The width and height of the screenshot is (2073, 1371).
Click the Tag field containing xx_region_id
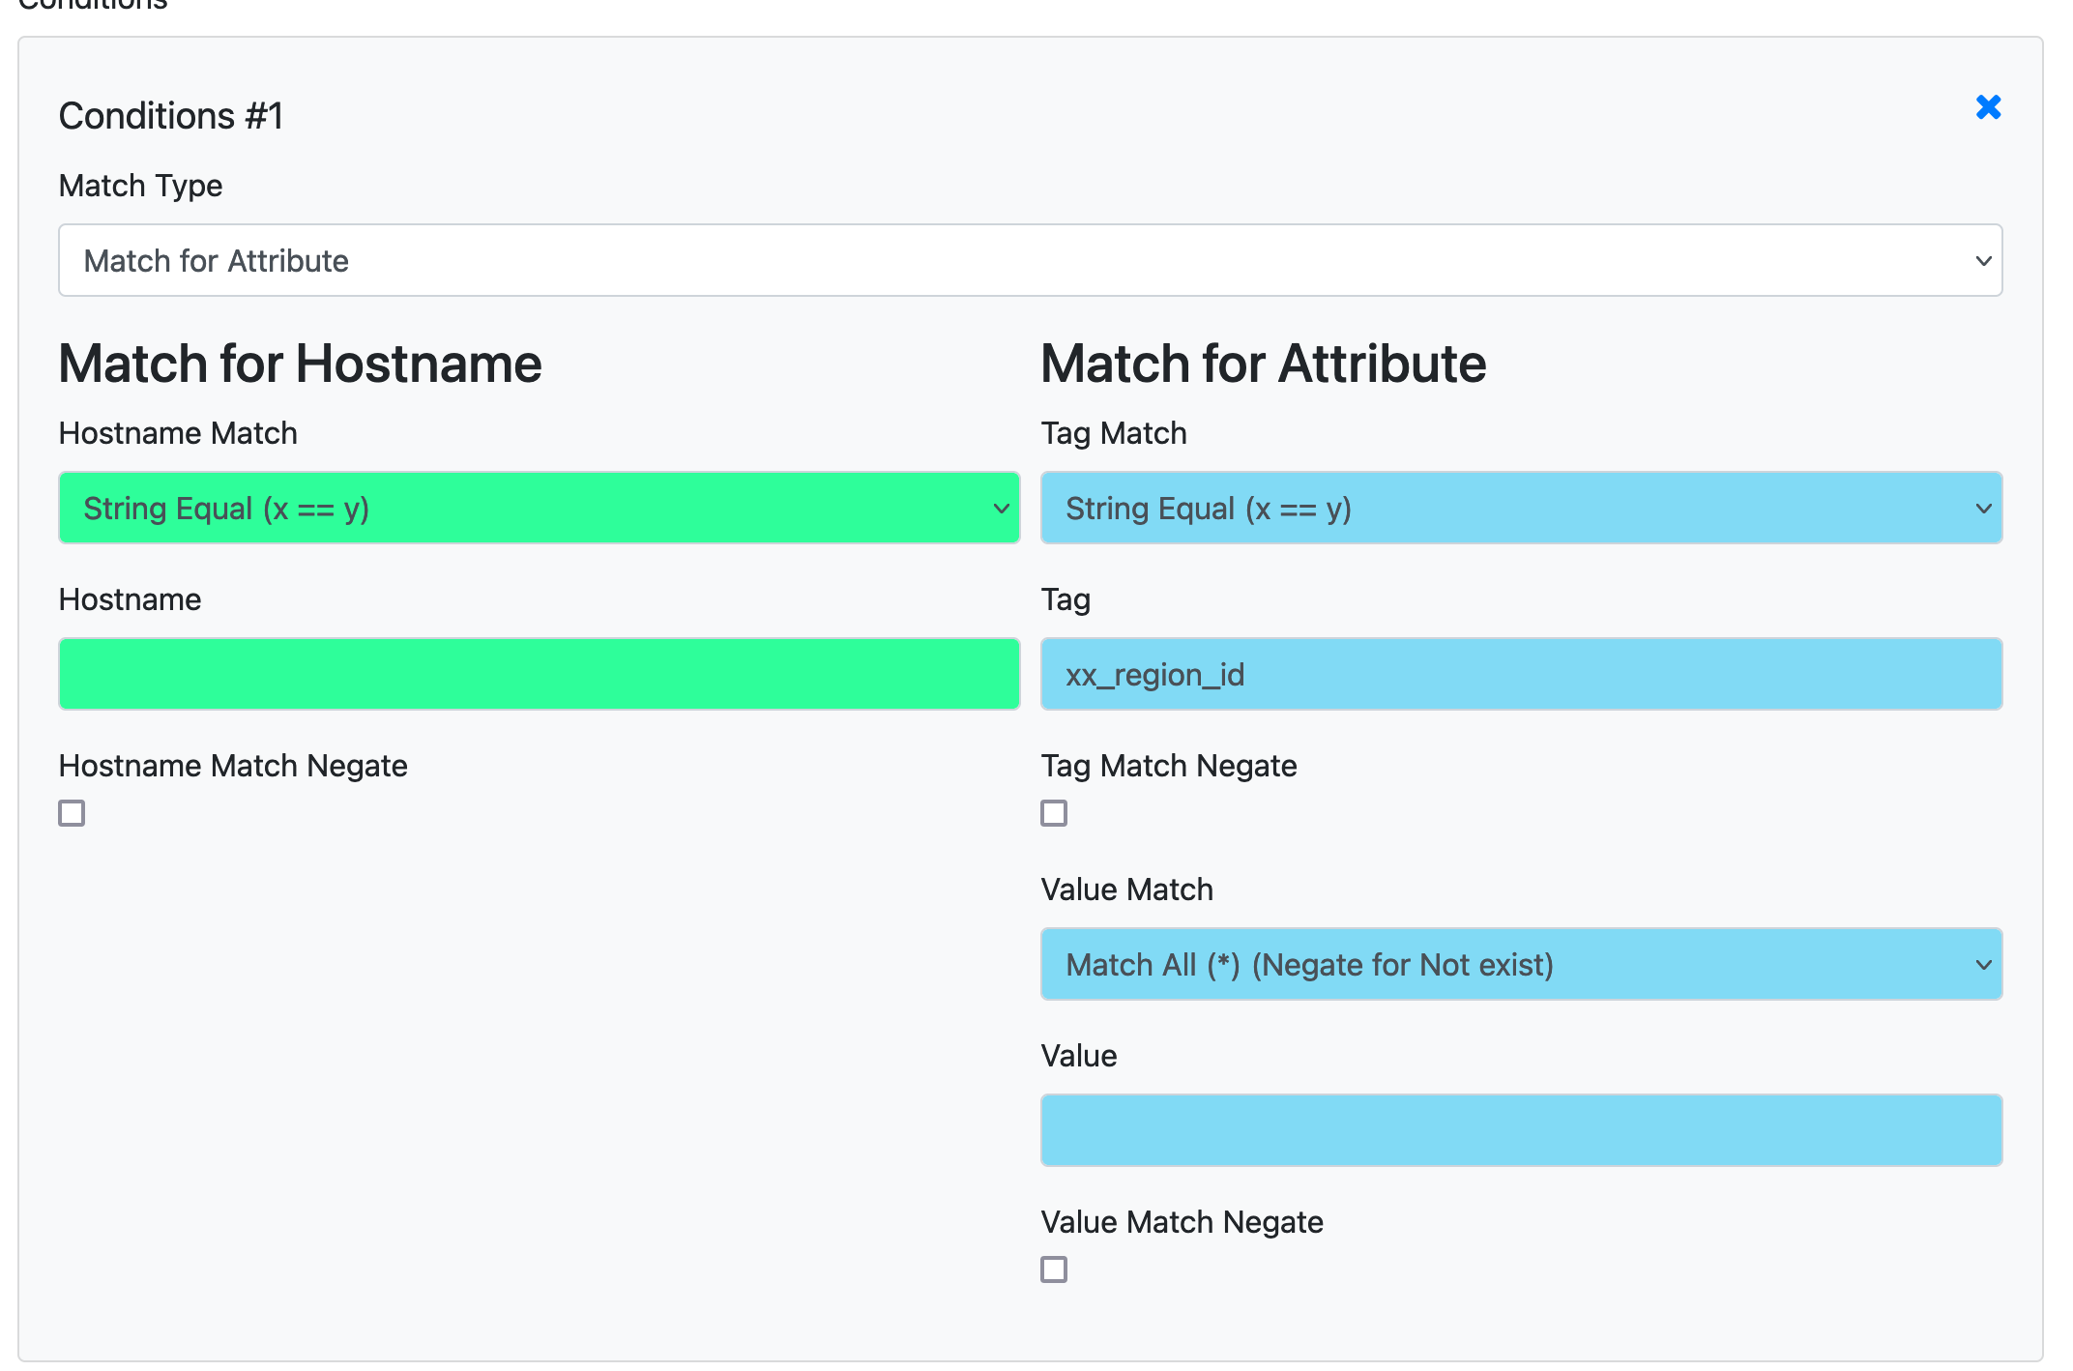(1520, 674)
